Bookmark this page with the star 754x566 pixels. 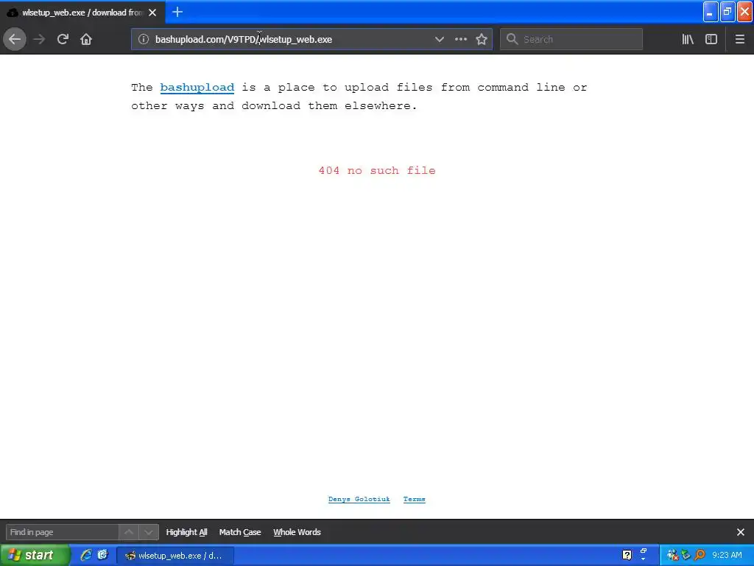pos(482,39)
